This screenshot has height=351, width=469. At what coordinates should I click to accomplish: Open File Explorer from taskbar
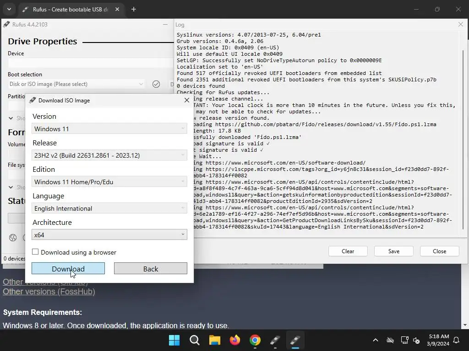[215, 340]
